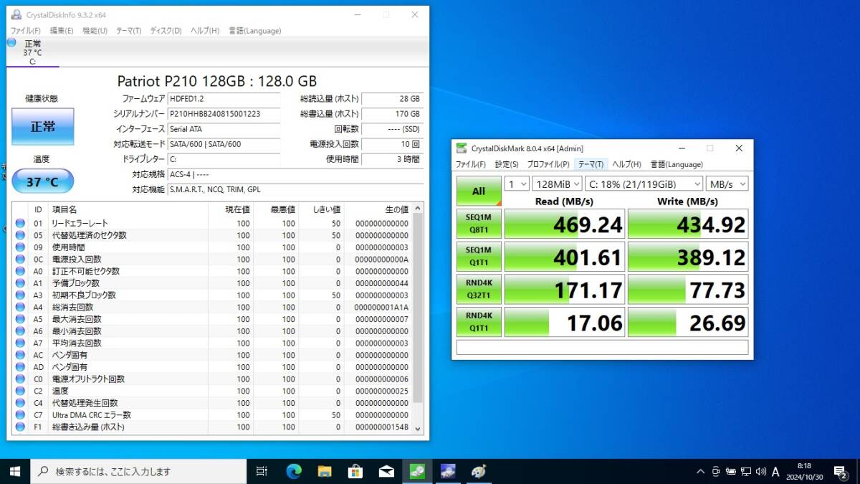Open 編集(E) menu in CrystalDiskInfo
860x484 pixels.
(x=62, y=31)
